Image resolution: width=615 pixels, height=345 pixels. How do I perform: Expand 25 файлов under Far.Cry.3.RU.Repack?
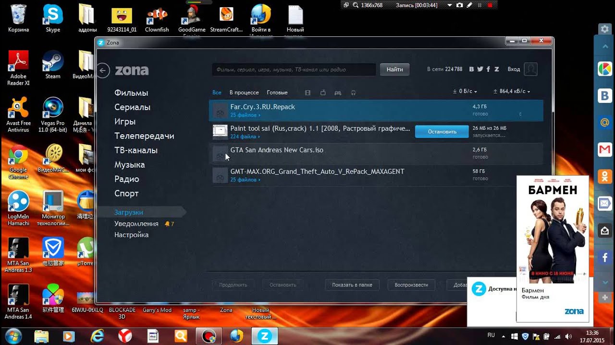245,115
